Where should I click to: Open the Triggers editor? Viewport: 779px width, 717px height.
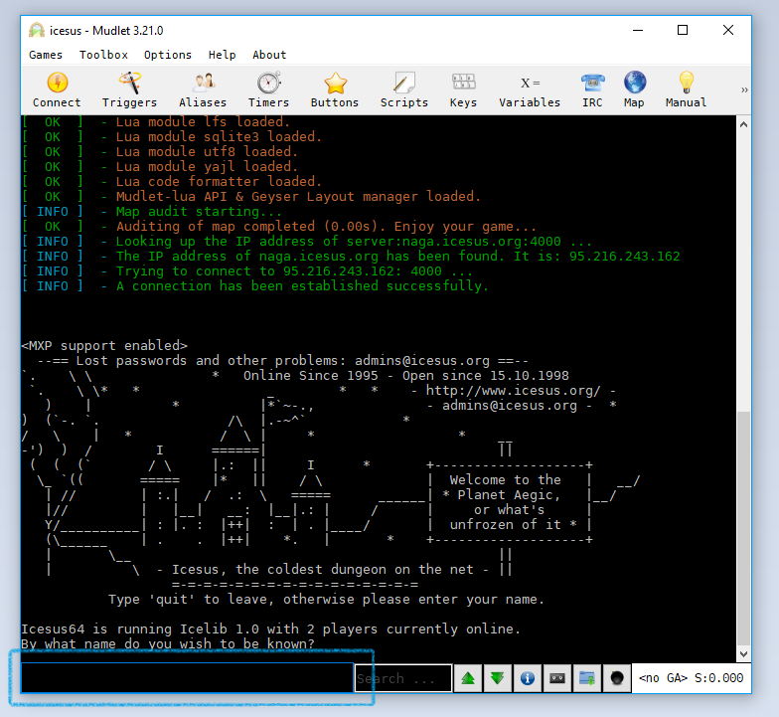click(129, 90)
